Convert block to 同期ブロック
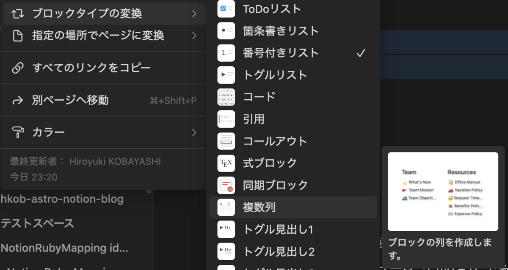This screenshot has height=270, width=508. [x=293, y=185]
